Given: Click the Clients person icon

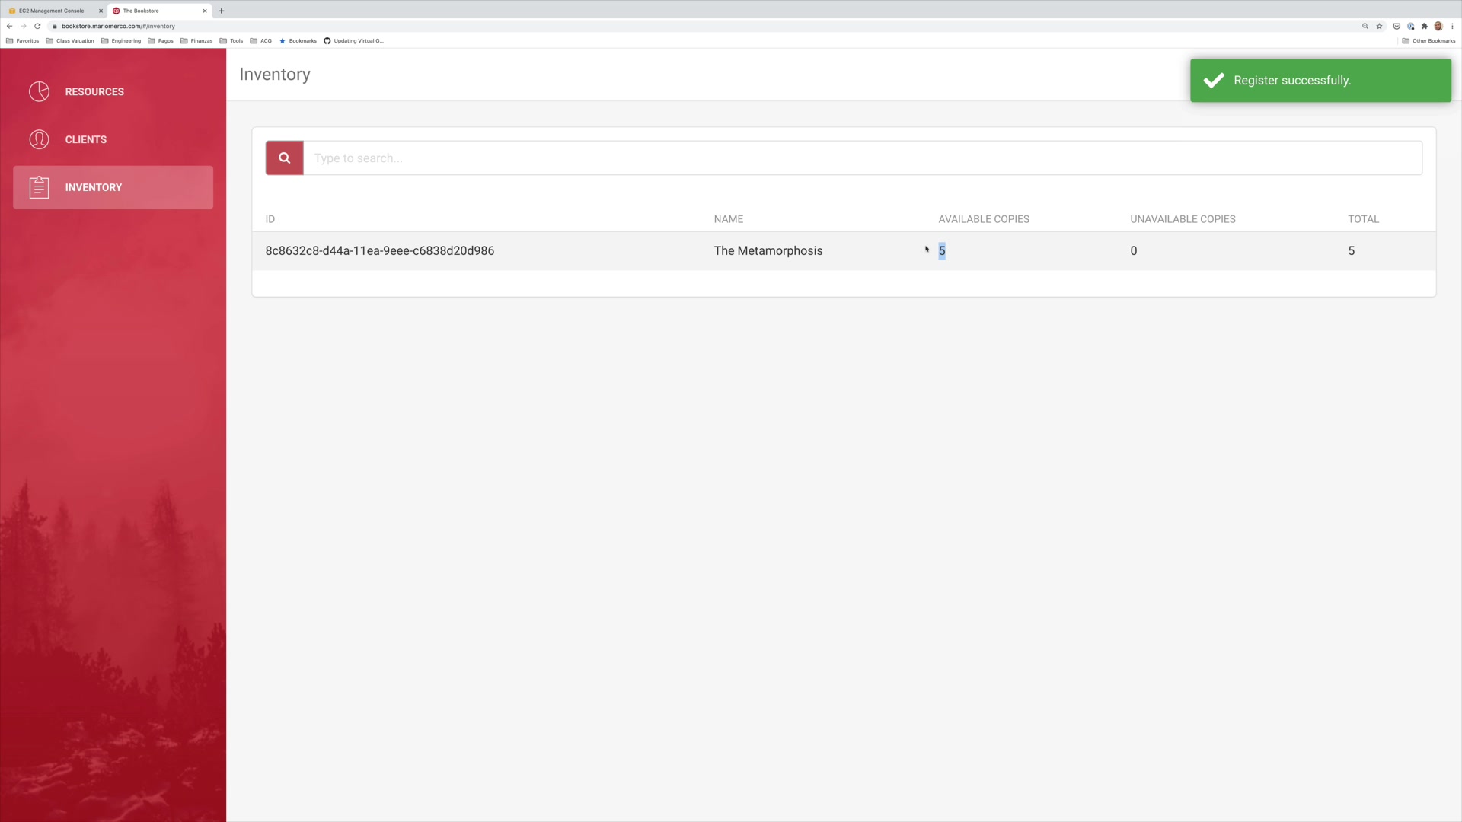Looking at the screenshot, I should [x=39, y=139].
